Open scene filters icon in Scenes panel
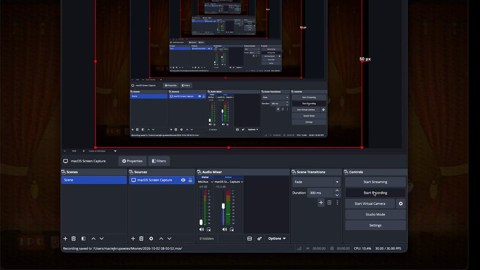Image resolution: width=480 pixels, height=270 pixels. point(83,238)
